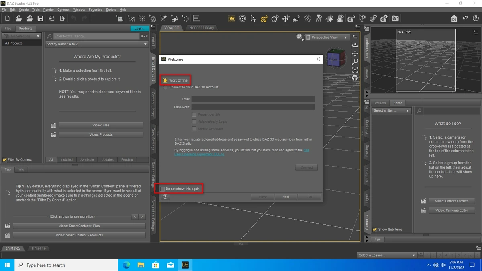Select the Universal tool in toolbar
Screen dimensions: 482x271
tap(264, 18)
